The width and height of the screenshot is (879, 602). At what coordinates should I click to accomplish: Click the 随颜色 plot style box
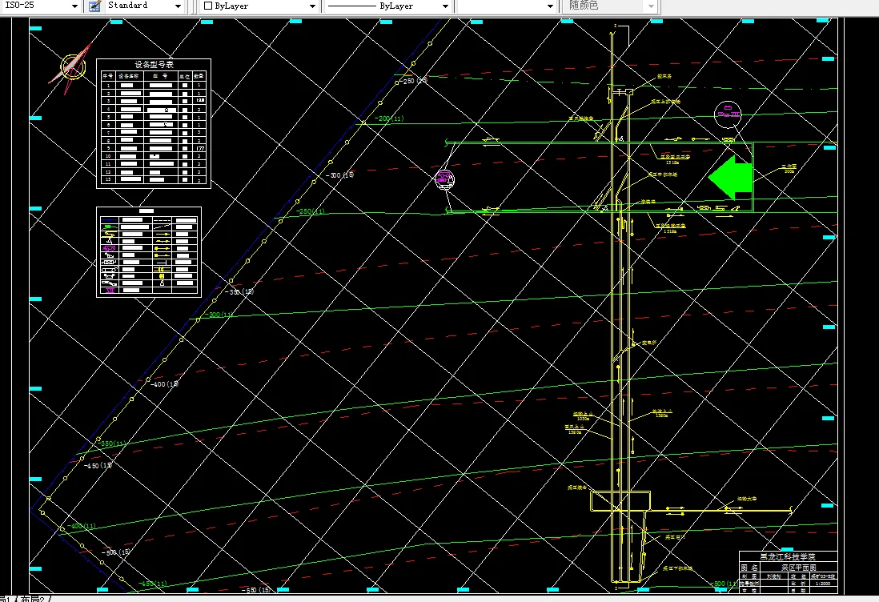tap(610, 6)
